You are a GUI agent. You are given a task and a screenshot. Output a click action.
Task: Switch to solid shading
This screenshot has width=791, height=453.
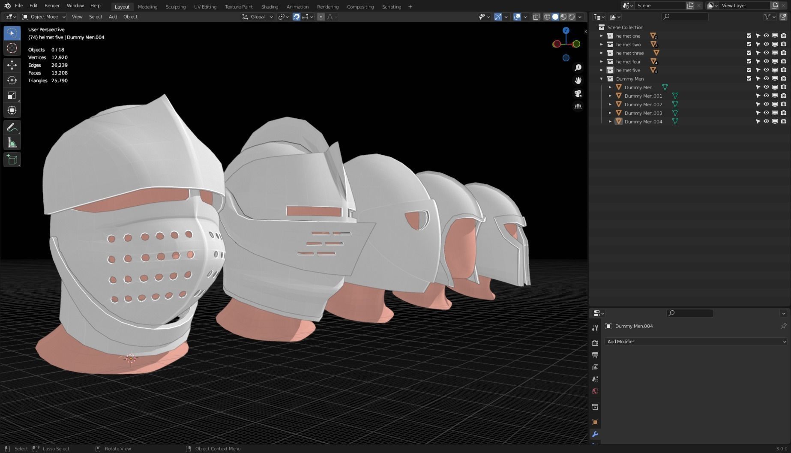[555, 17]
